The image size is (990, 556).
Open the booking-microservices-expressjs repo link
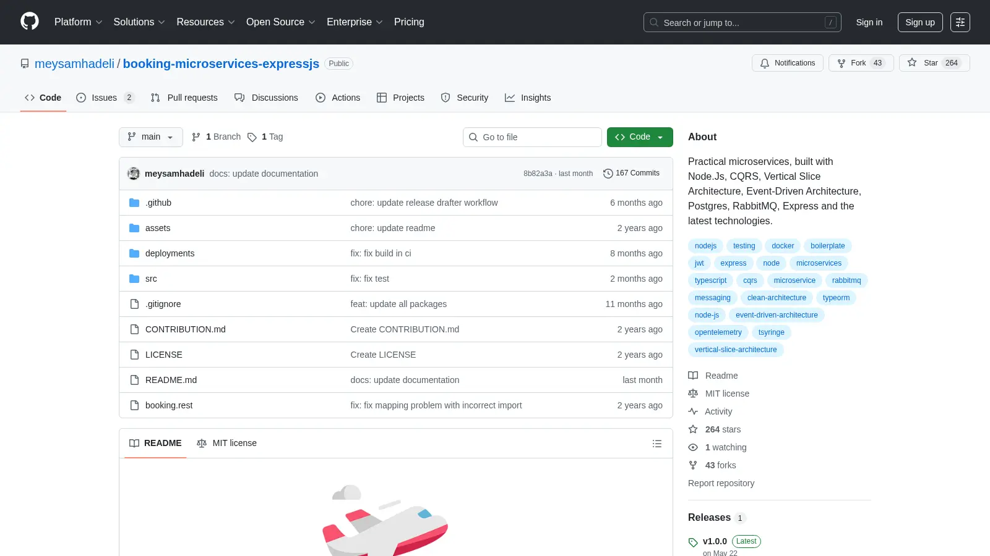pos(221,64)
